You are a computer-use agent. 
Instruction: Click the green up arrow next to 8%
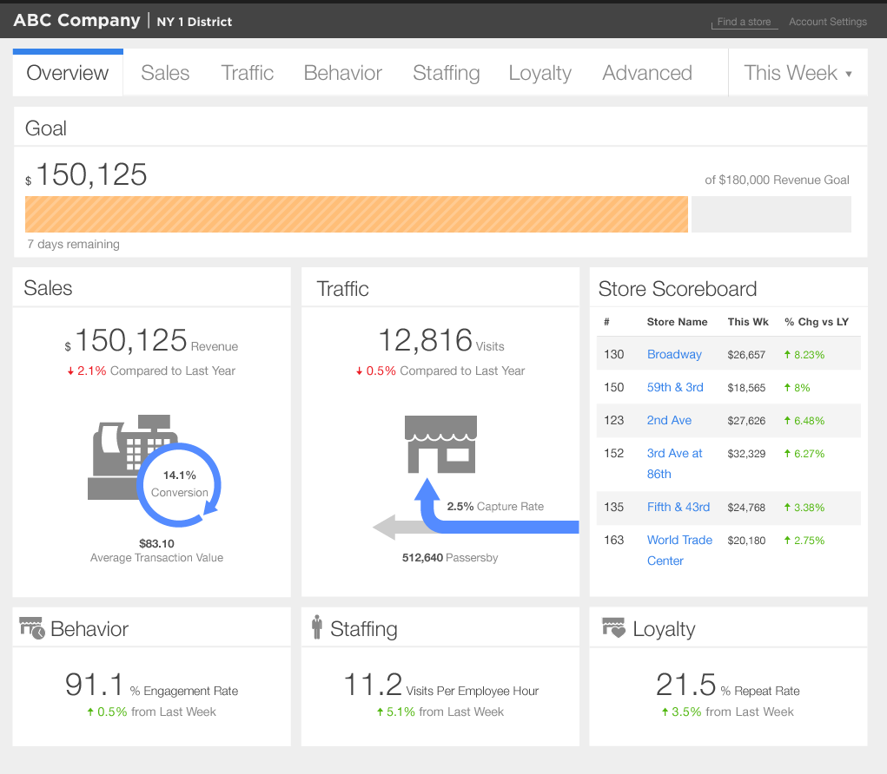point(787,387)
